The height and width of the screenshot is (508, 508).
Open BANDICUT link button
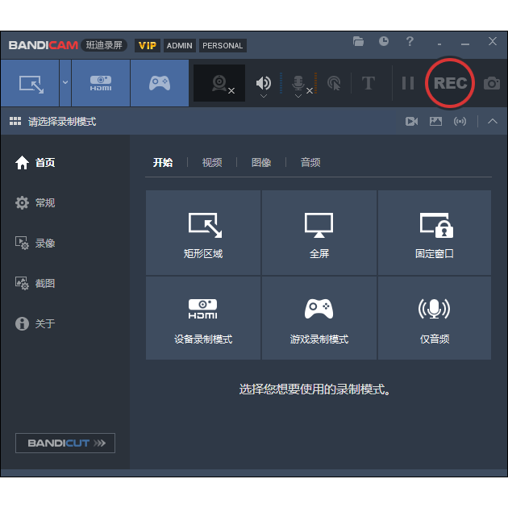point(65,443)
